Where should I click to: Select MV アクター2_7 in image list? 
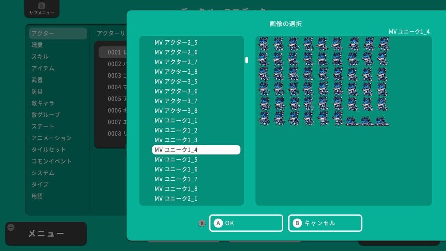(x=196, y=62)
